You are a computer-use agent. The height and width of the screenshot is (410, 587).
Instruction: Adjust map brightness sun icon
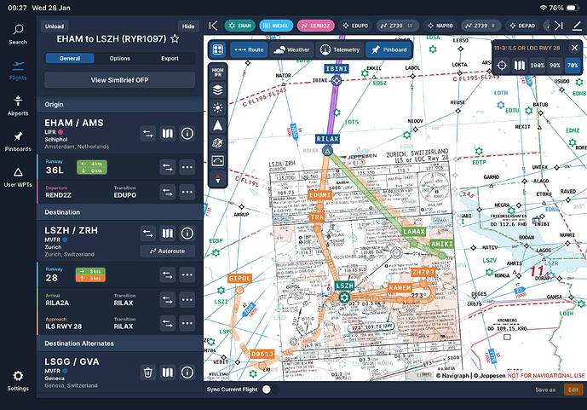tap(217, 108)
